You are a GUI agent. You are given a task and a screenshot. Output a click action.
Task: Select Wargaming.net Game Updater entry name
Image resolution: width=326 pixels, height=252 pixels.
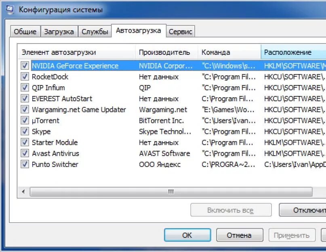[79, 110]
